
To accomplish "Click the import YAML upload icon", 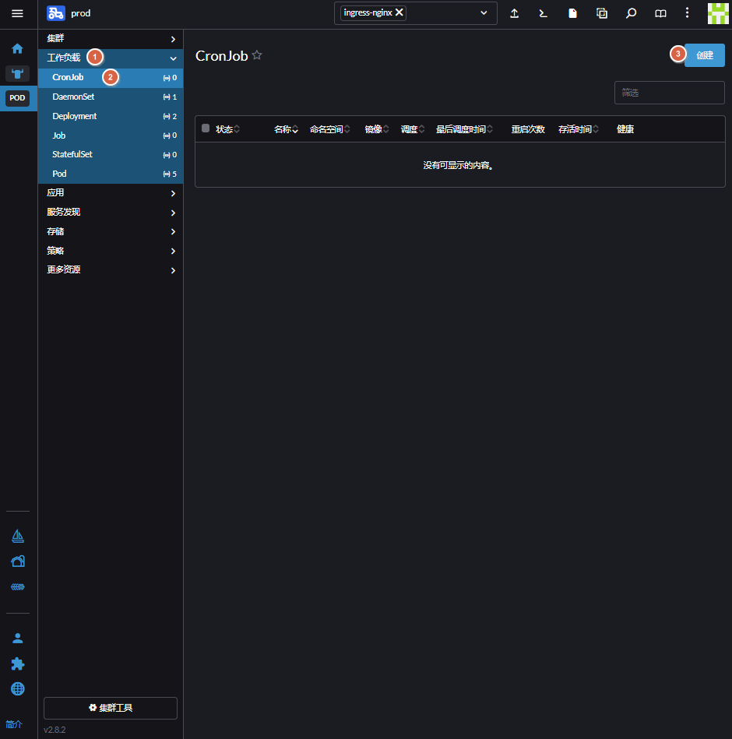I will point(514,14).
